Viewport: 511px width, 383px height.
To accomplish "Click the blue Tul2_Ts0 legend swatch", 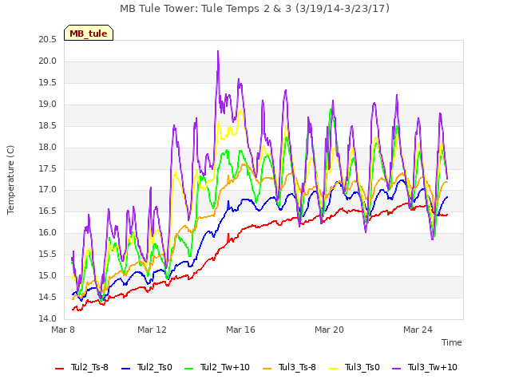I will tap(125, 369).
